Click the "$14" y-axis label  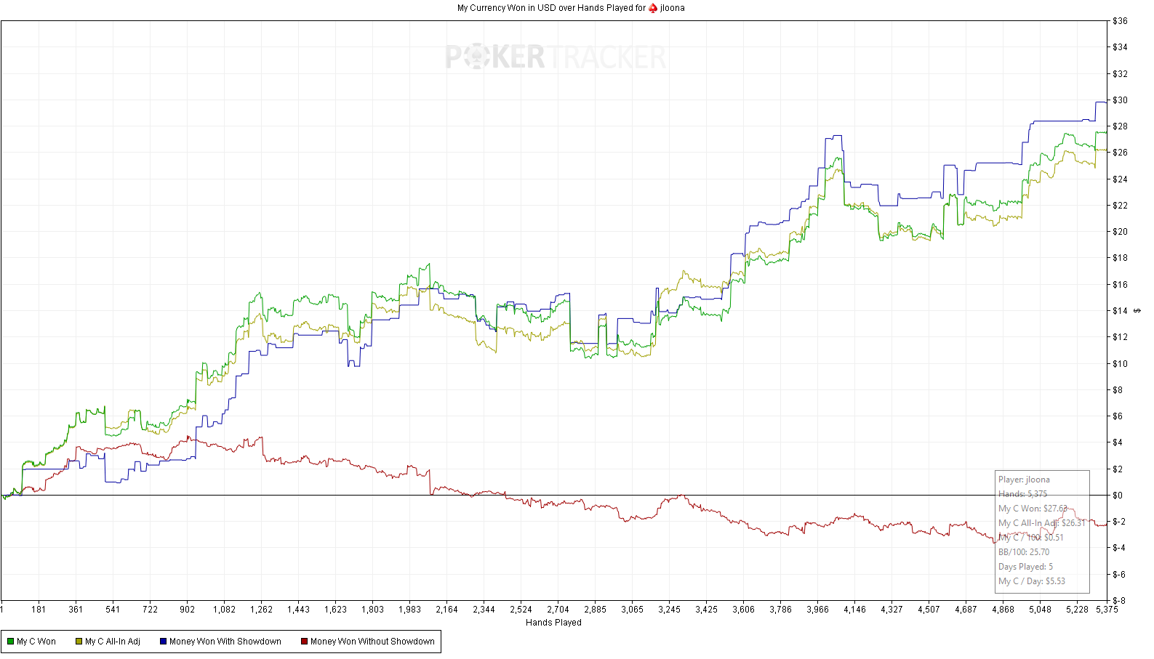coord(1120,311)
